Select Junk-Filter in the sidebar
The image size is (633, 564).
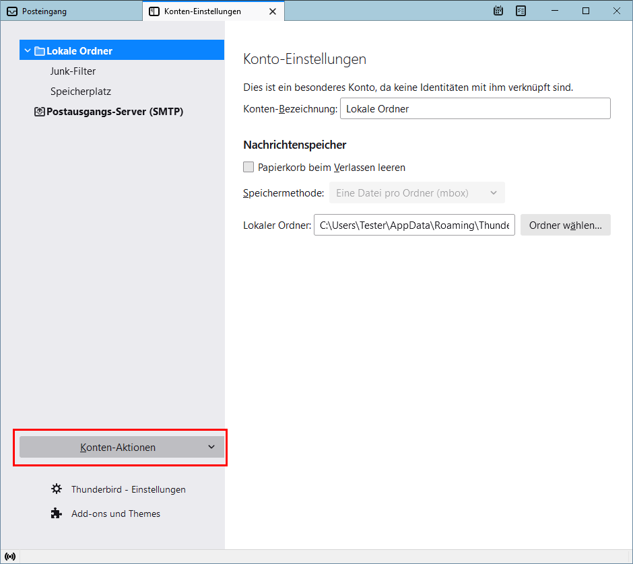(x=73, y=71)
